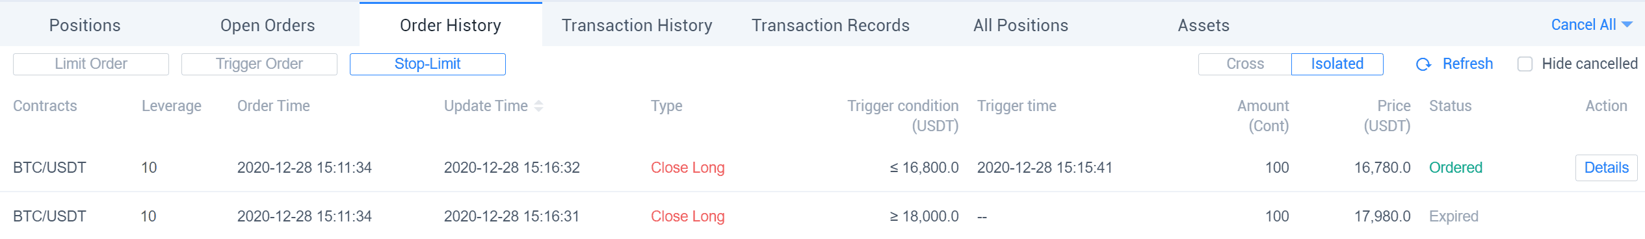Click the Cancel All link
The height and width of the screenshot is (239, 1645).
1583,25
